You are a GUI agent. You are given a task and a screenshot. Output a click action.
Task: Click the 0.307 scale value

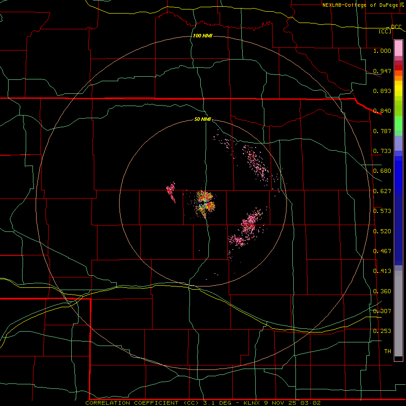click(382, 311)
